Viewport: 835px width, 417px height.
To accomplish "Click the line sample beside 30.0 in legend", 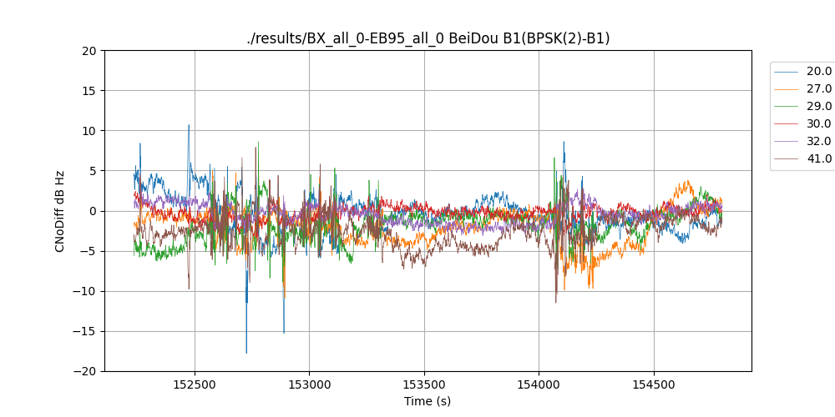I will click(x=787, y=123).
